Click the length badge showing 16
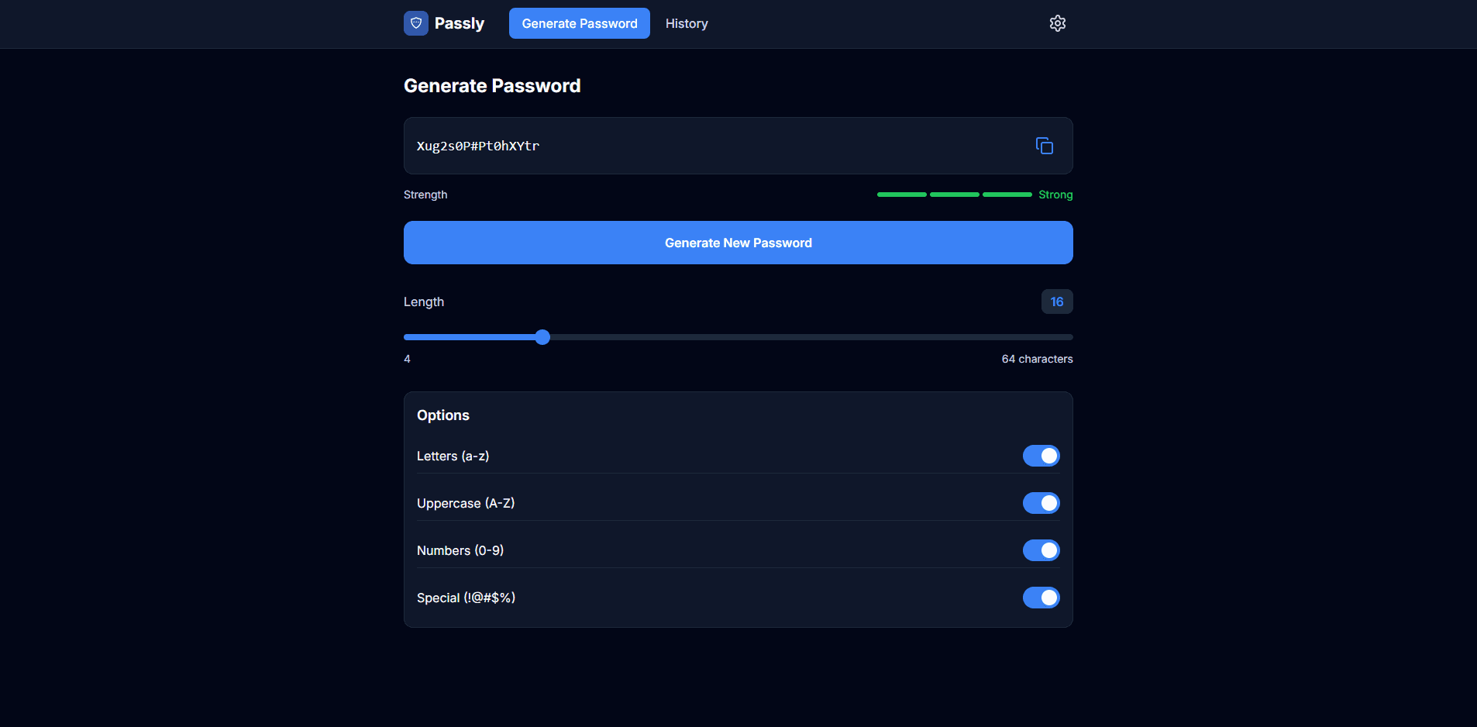Screen dimensions: 1477x727 click(1057, 301)
